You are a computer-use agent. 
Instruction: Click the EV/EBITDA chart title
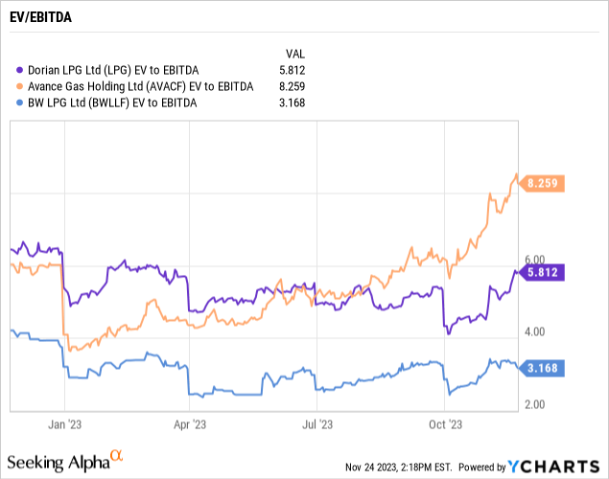[x=41, y=16]
